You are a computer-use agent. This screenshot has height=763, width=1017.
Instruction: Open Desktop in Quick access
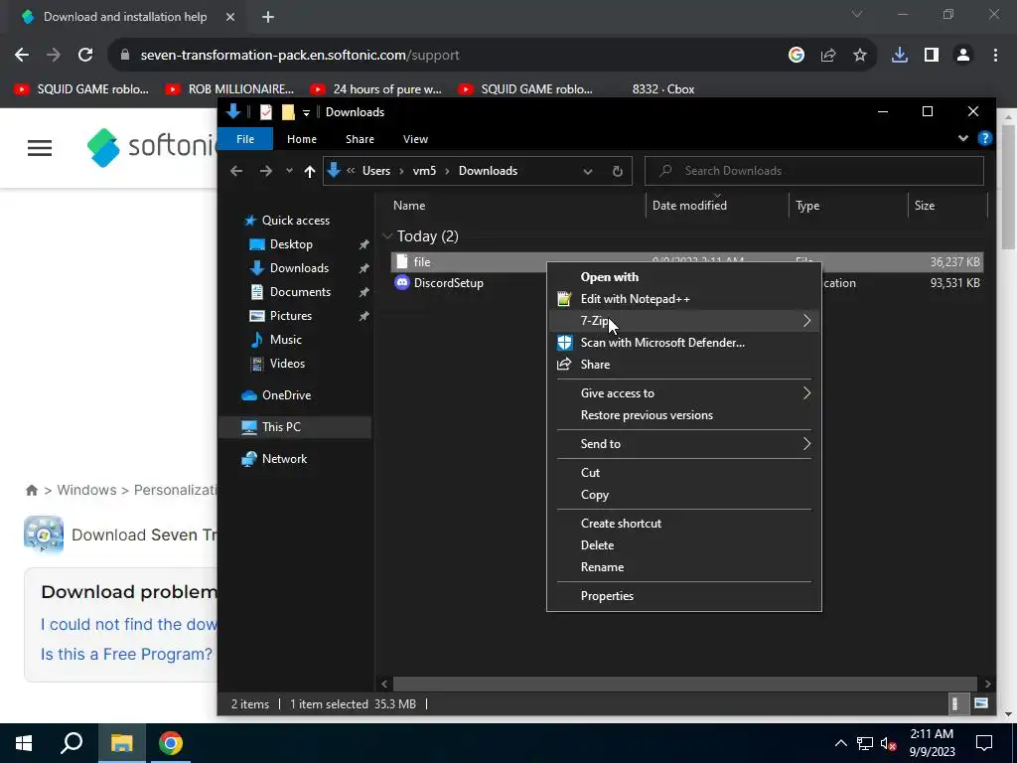(x=291, y=244)
